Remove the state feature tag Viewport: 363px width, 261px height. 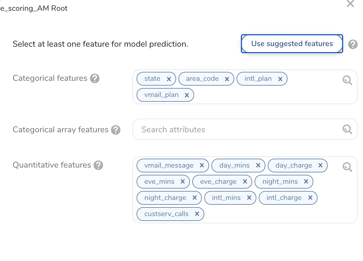pos(169,79)
